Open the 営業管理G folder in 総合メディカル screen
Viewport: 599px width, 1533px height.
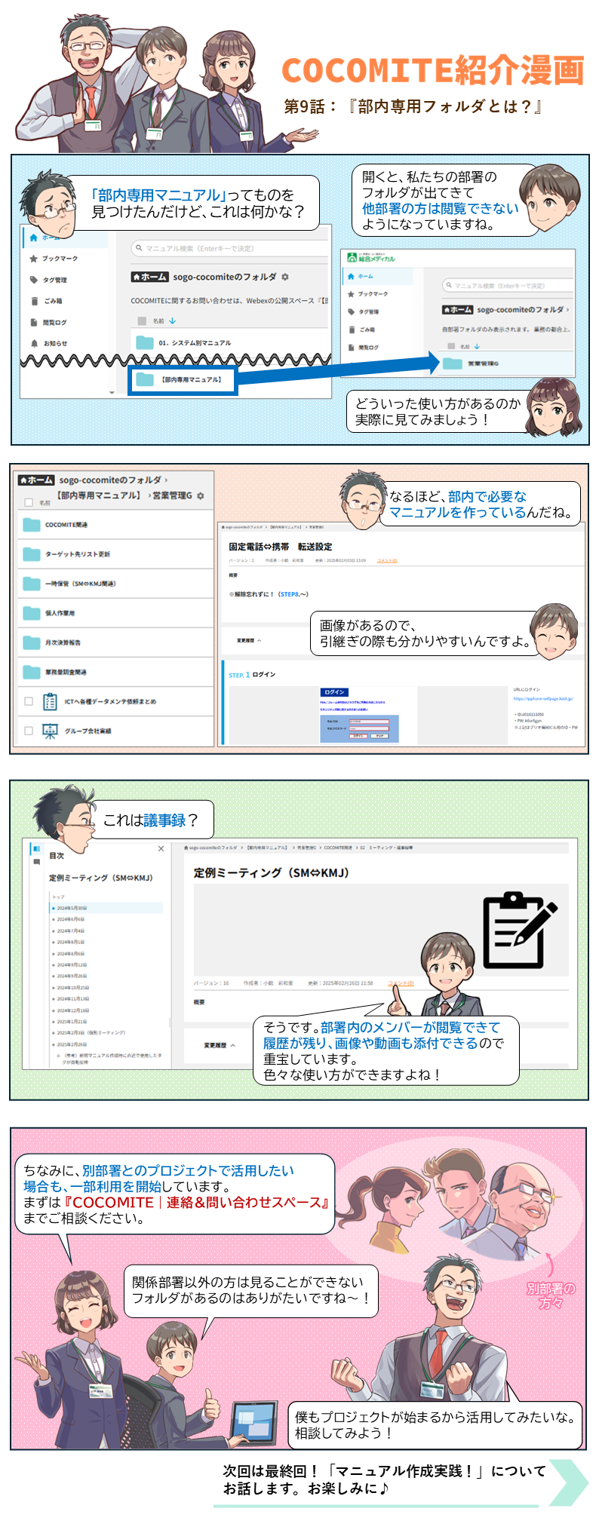click(x=472, y=363)
